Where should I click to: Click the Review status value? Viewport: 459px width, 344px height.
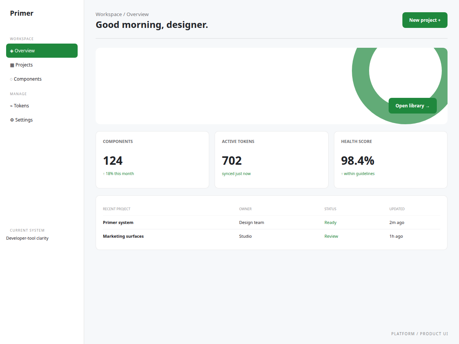point(331,236)
